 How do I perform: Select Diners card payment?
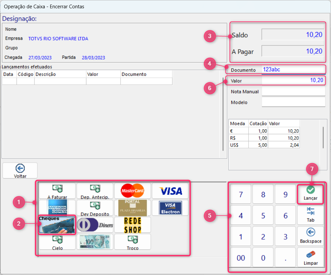click(x=95, y=225)
